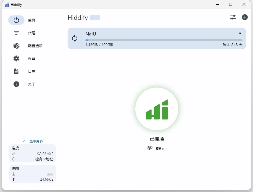Open 配置选项 config options via sidebar icon
Screen dimensions: 253x192
tap(16, 46)
